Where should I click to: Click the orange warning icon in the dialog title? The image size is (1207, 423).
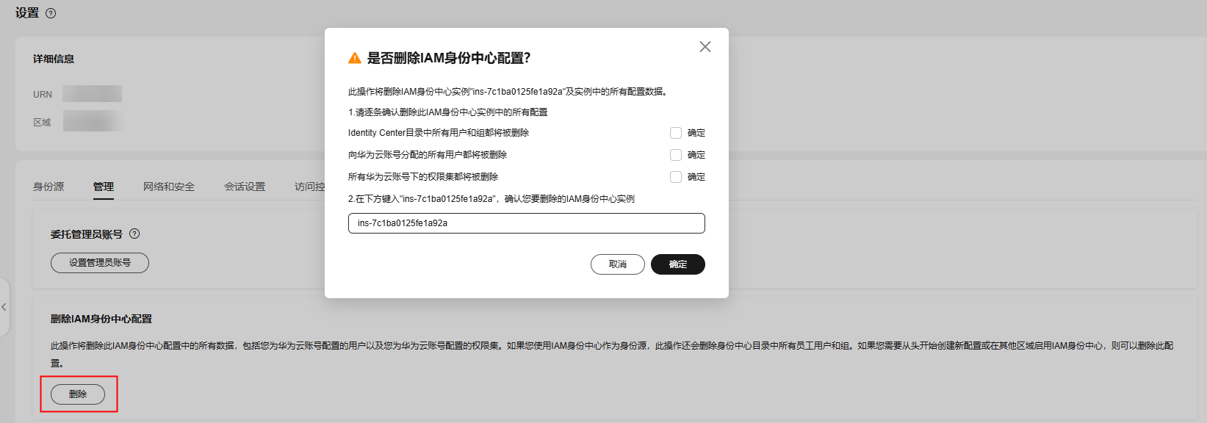pyautogui.click(x=355, y=58)
